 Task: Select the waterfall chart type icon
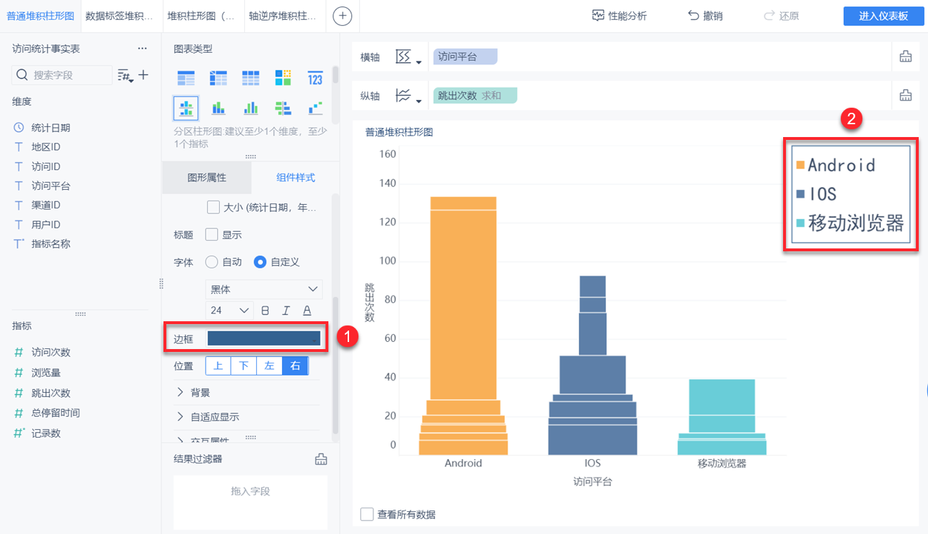316,109
